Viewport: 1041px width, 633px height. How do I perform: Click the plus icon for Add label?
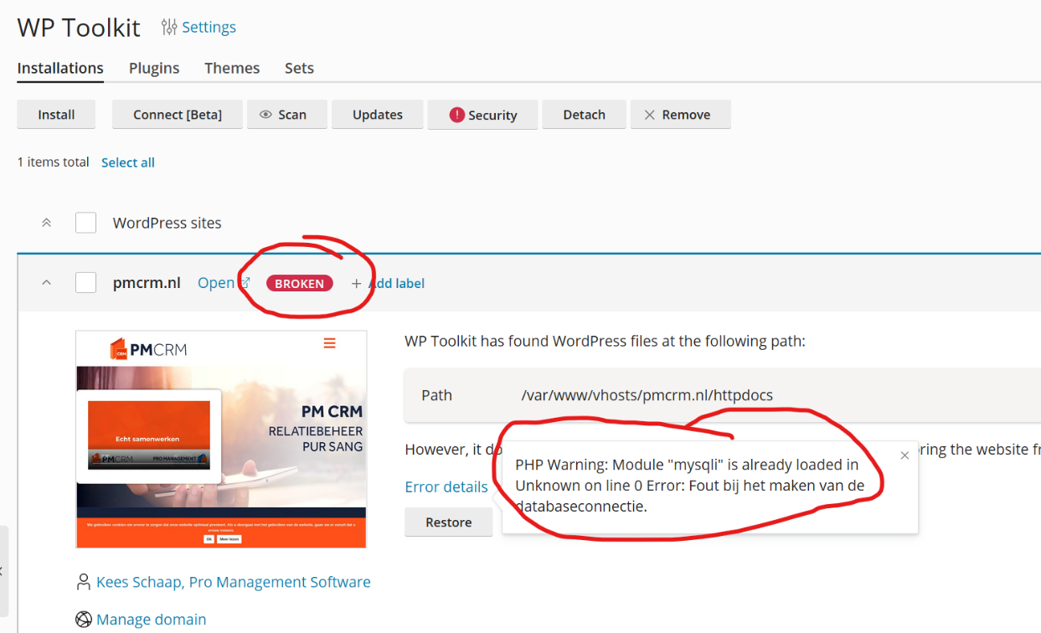[356, 284]
